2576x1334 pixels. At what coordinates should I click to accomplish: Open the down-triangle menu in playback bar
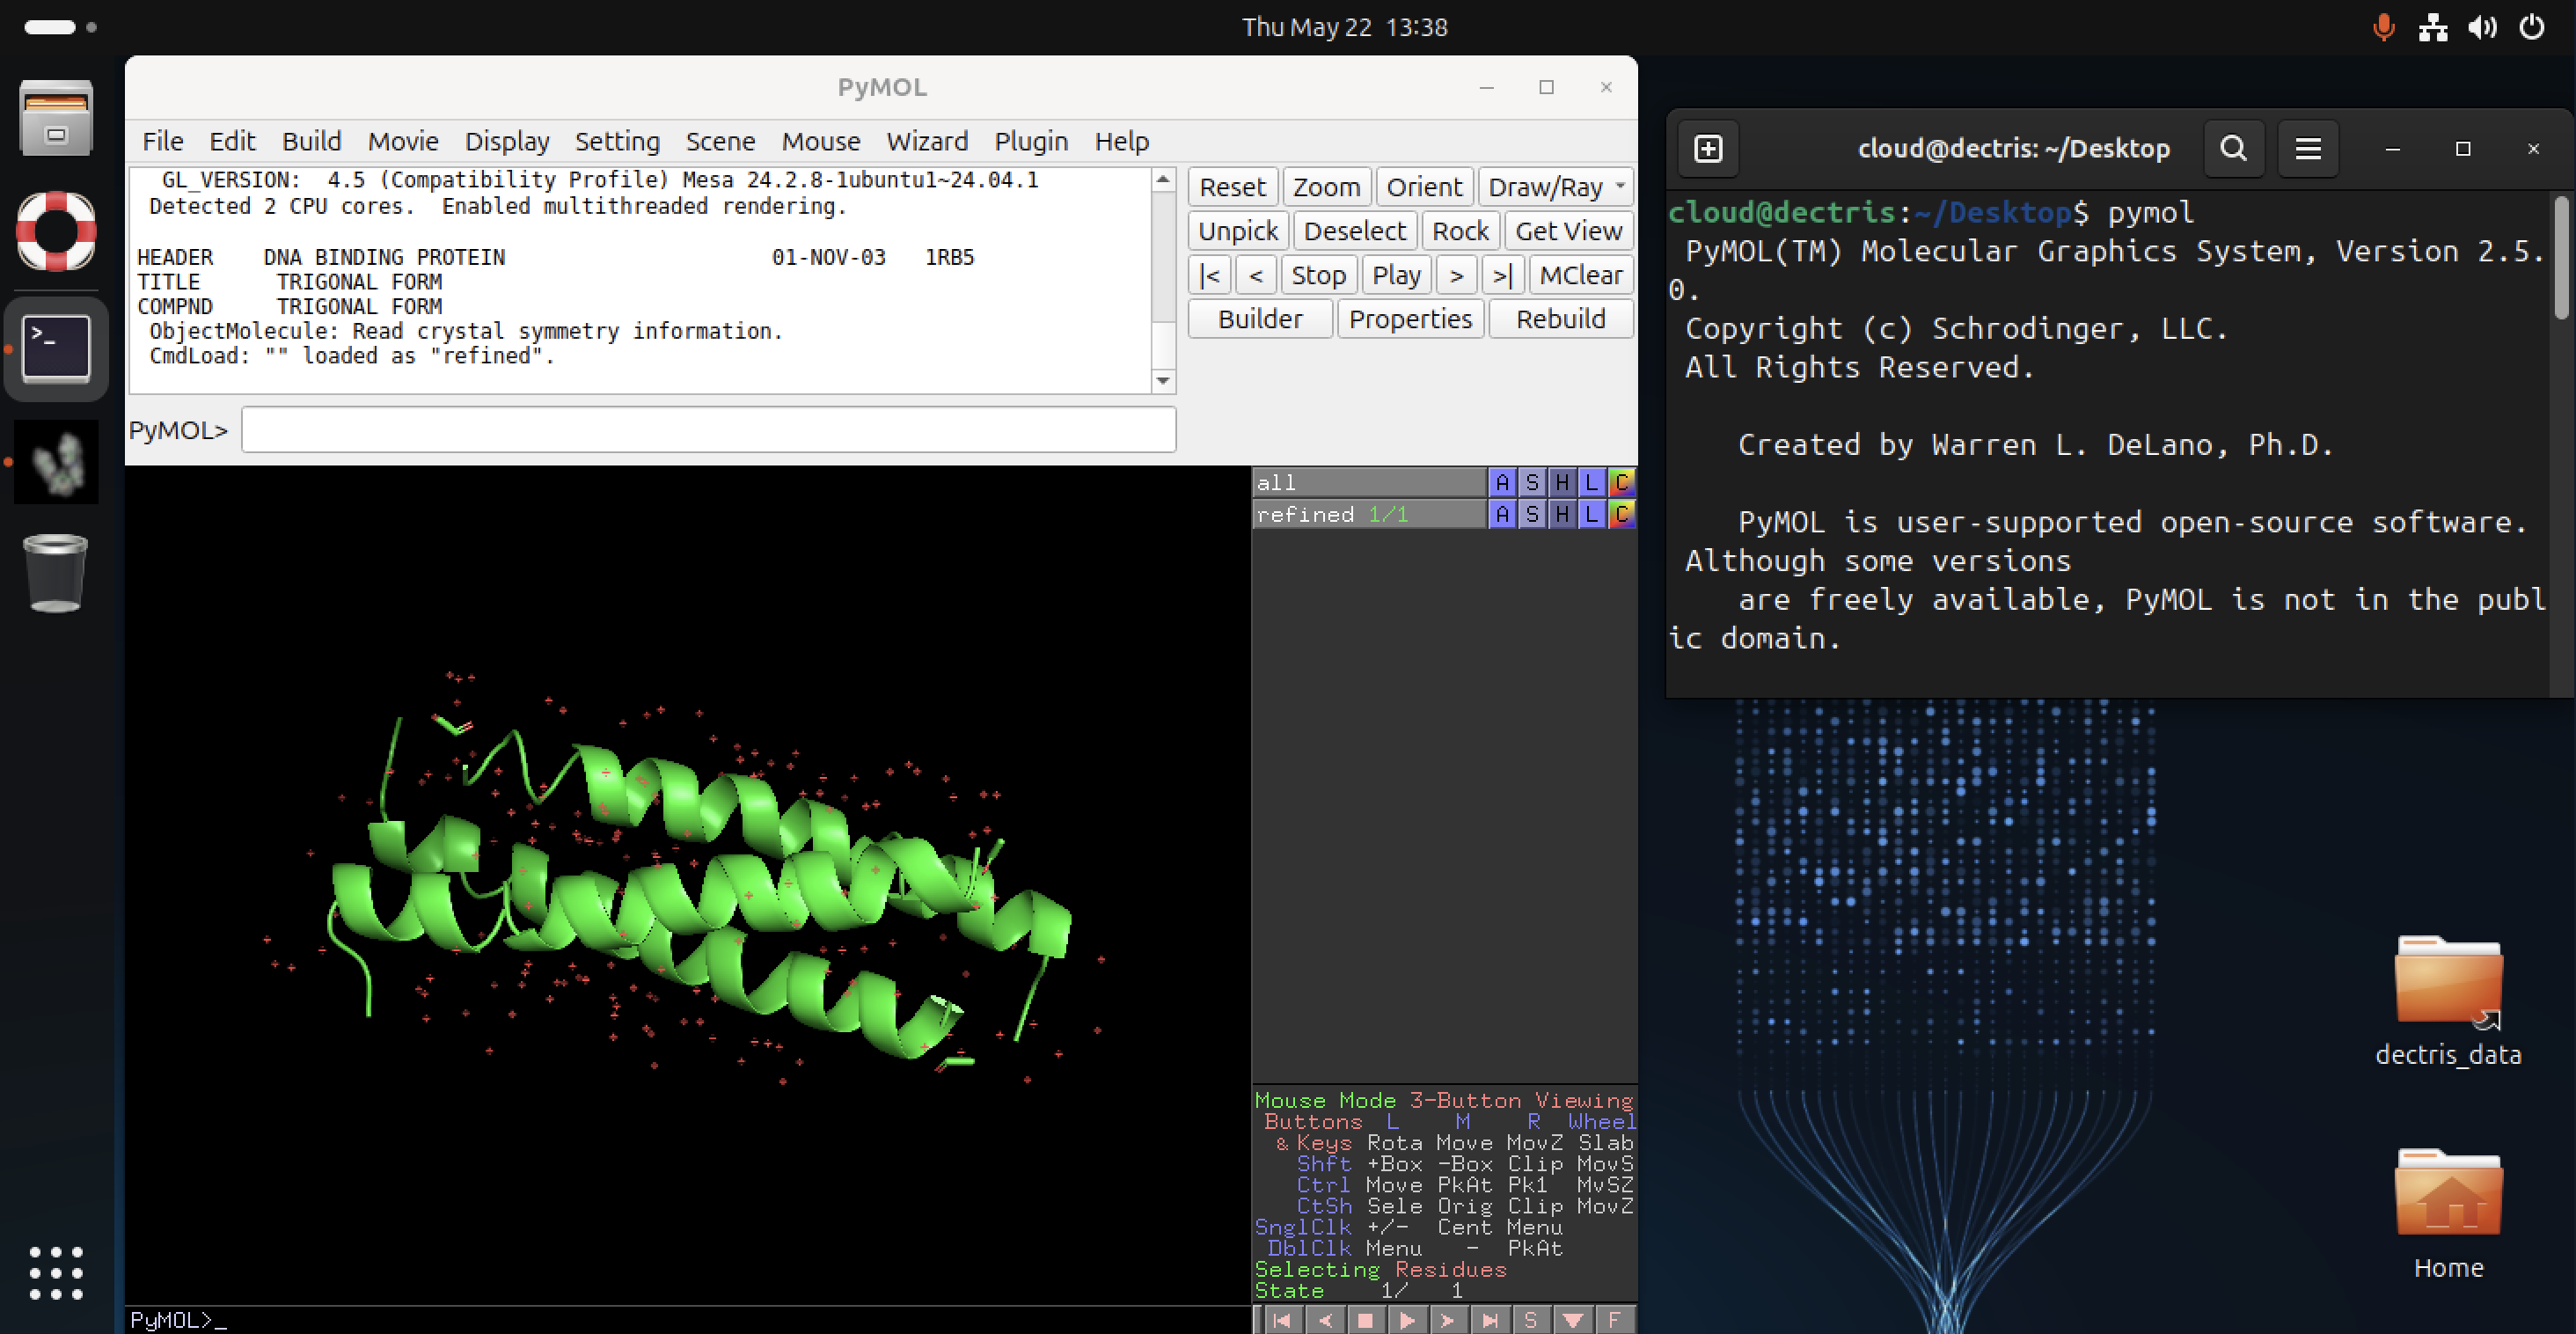click(1572, 1321)
